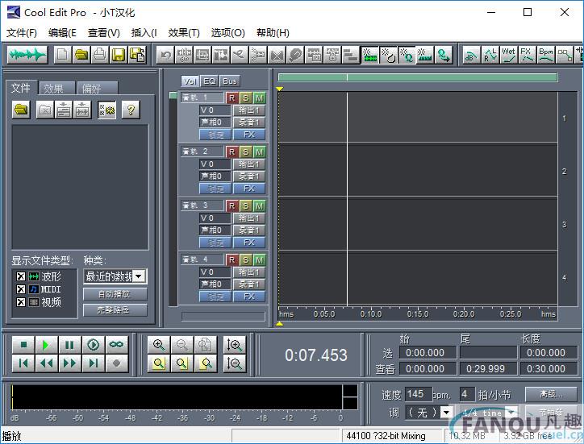Image resolution: width=584 pixels, height=444 pixels.
Task: Play to end with circled play button
Action: (93, 345)
